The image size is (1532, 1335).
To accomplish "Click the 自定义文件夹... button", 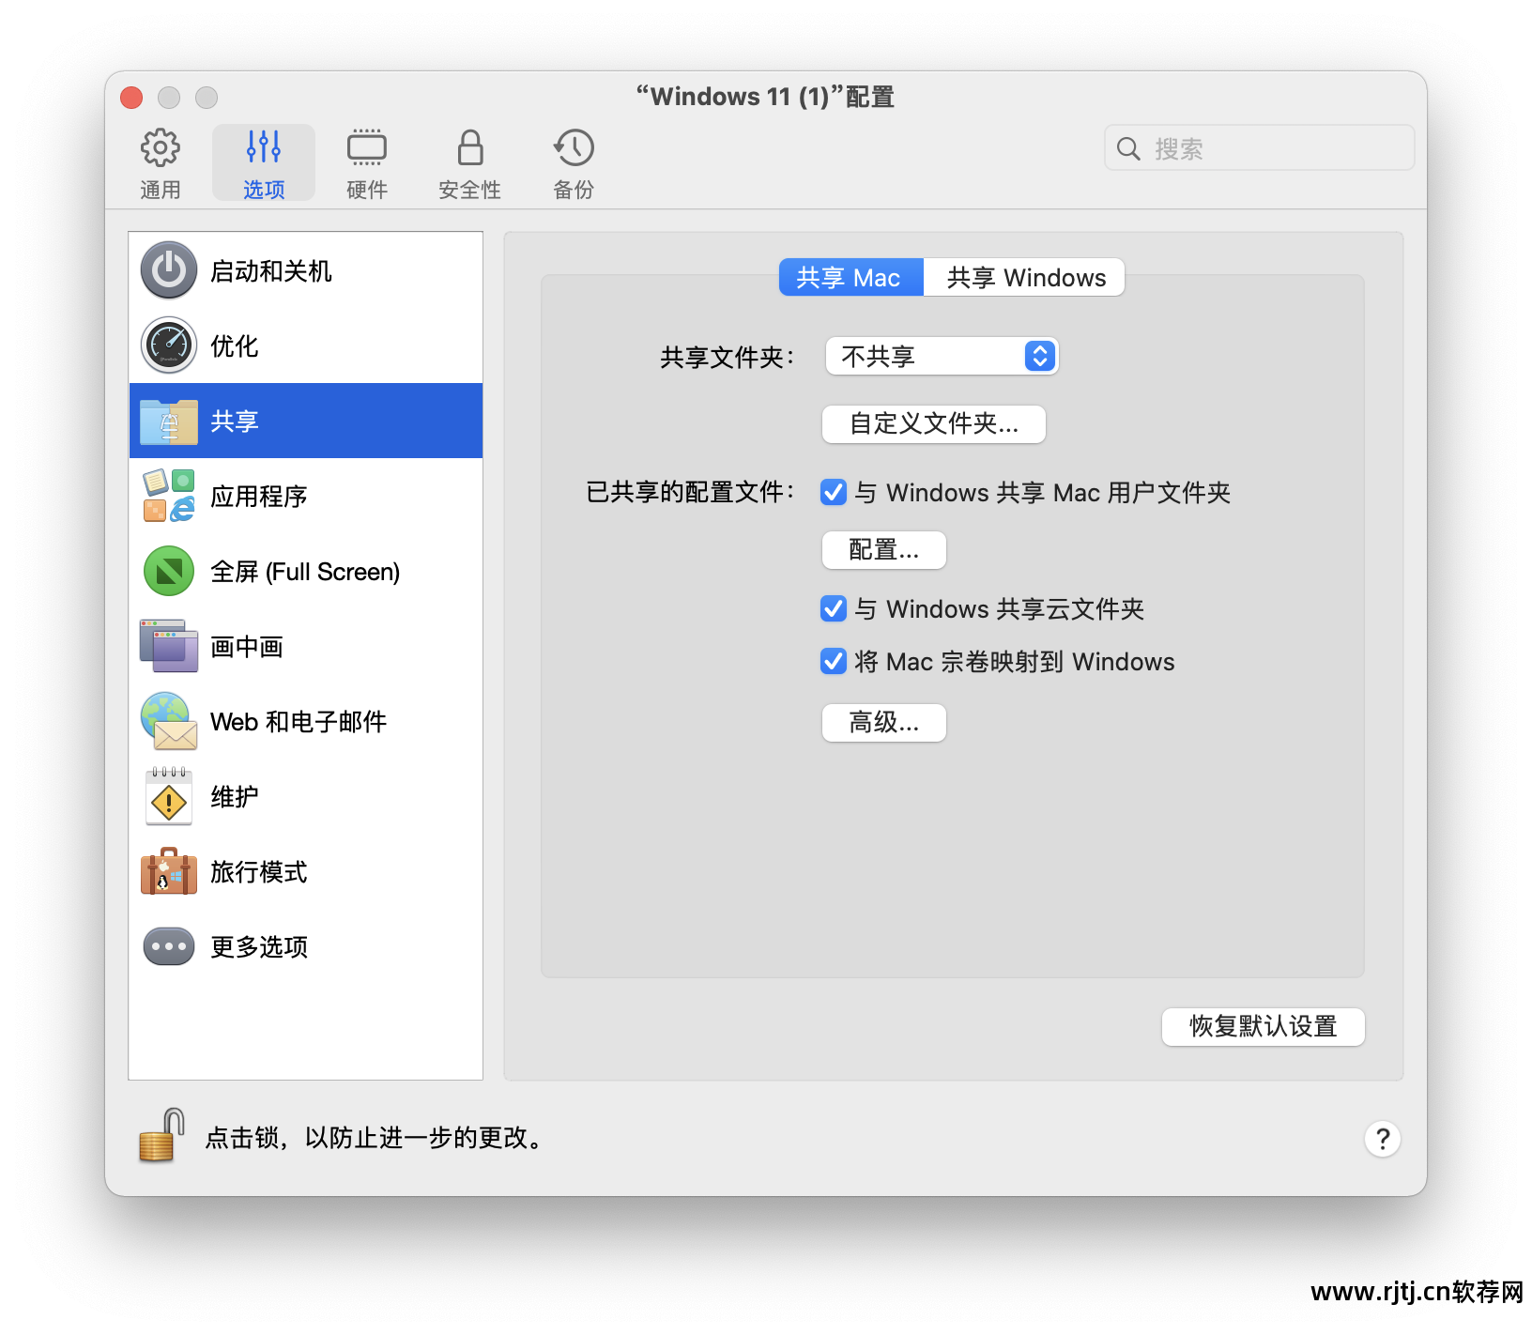I will coord(934,423).
